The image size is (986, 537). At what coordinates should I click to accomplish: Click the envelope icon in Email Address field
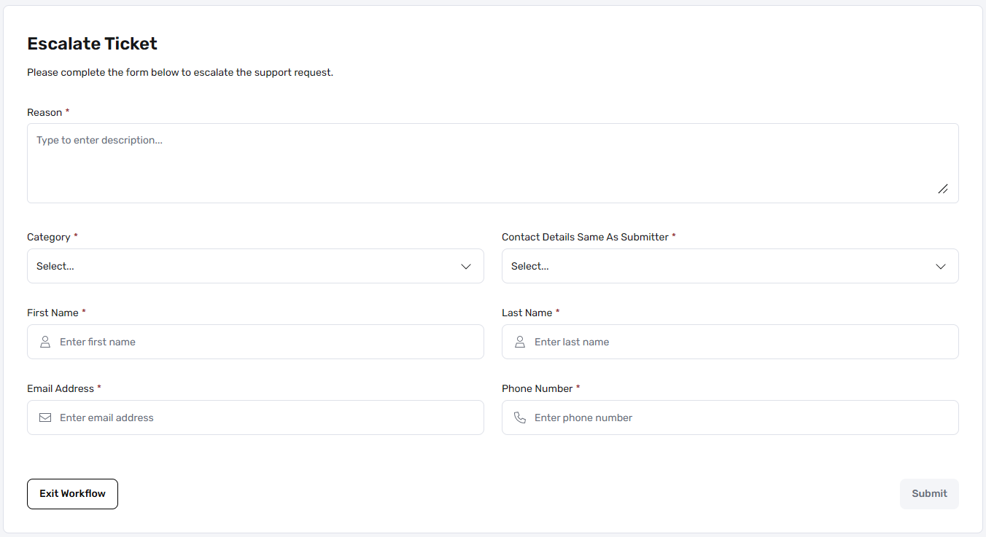(45, 418)
